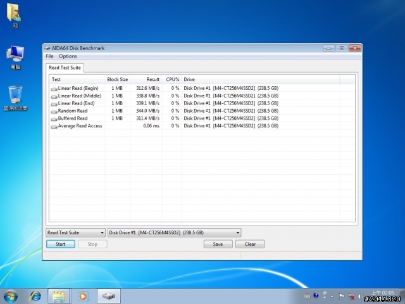This screenshot has height=304, width=405.
Task: Click the Buffered Read disk icon
Action: tap(54, 119)
